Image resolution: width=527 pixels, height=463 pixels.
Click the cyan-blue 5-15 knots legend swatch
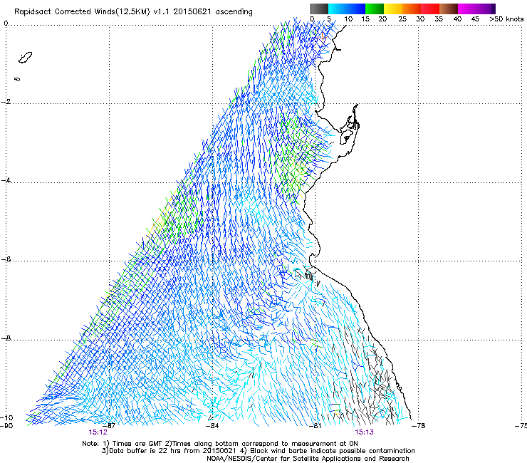[x=347, y=9]
